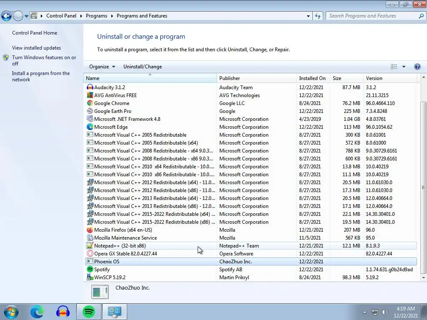Viewport: 427px width, 320px height.
Task: Click the AVG AntiVirus FREE icon
Action: 90,95
